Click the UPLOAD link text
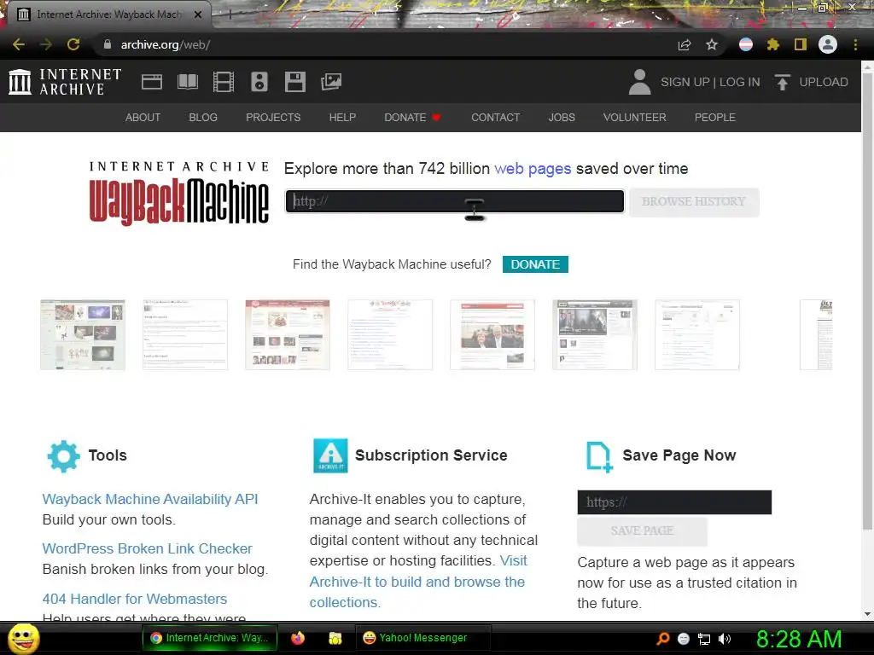Screen dimensions: 874x655 (x=824, y=82)
